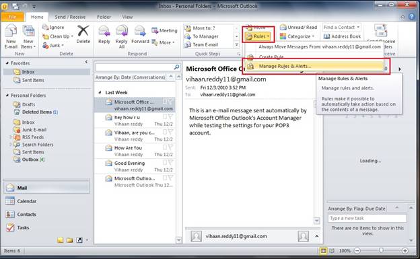Open the File tab
The image size is (420, 259).
coord(12,17)
